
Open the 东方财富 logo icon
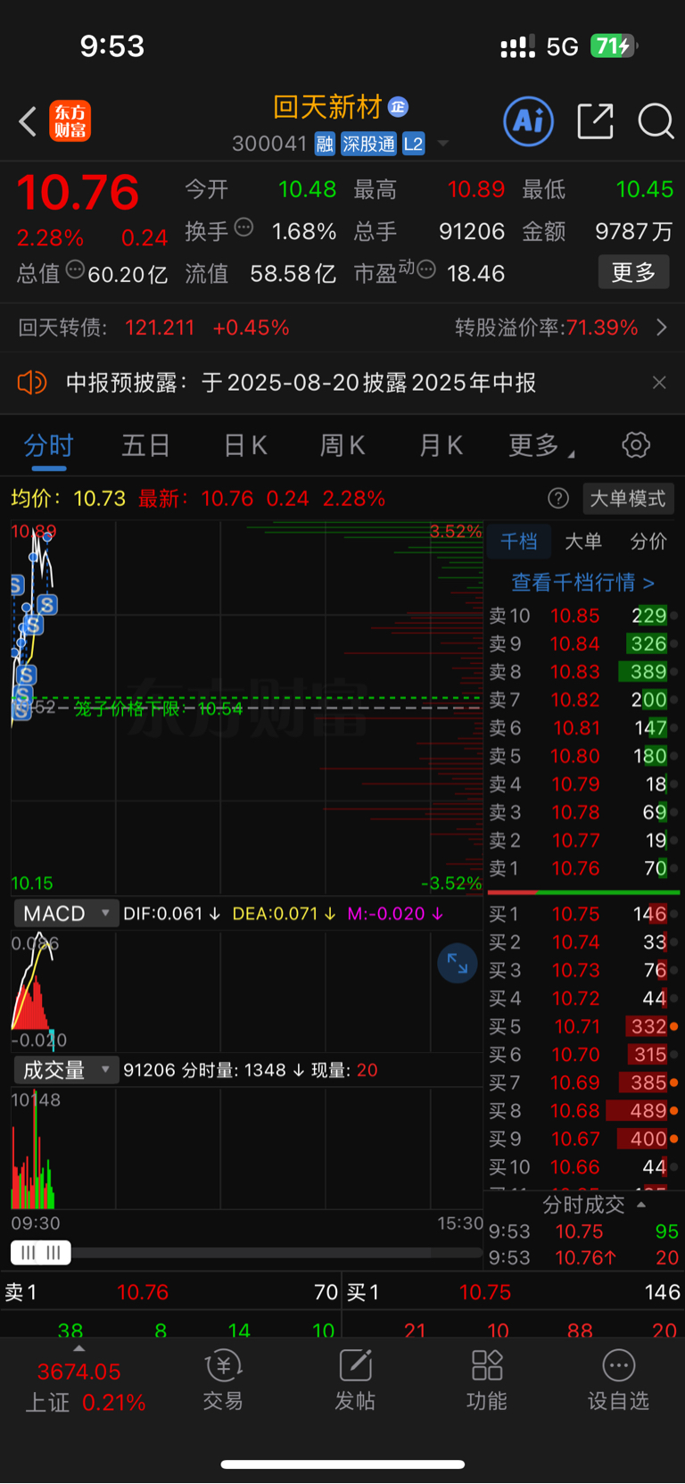tap(70, 121)
